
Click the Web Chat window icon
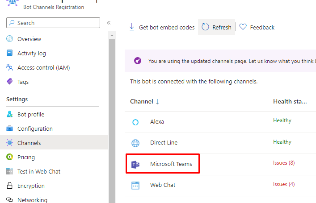135,186
